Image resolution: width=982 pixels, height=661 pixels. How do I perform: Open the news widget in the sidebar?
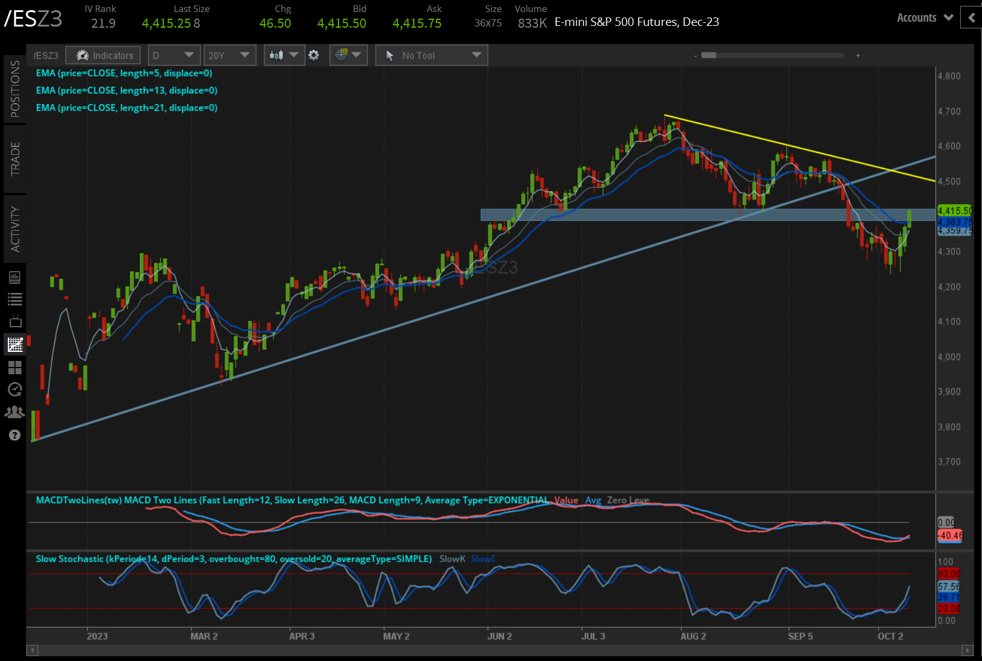pos(15,277)
